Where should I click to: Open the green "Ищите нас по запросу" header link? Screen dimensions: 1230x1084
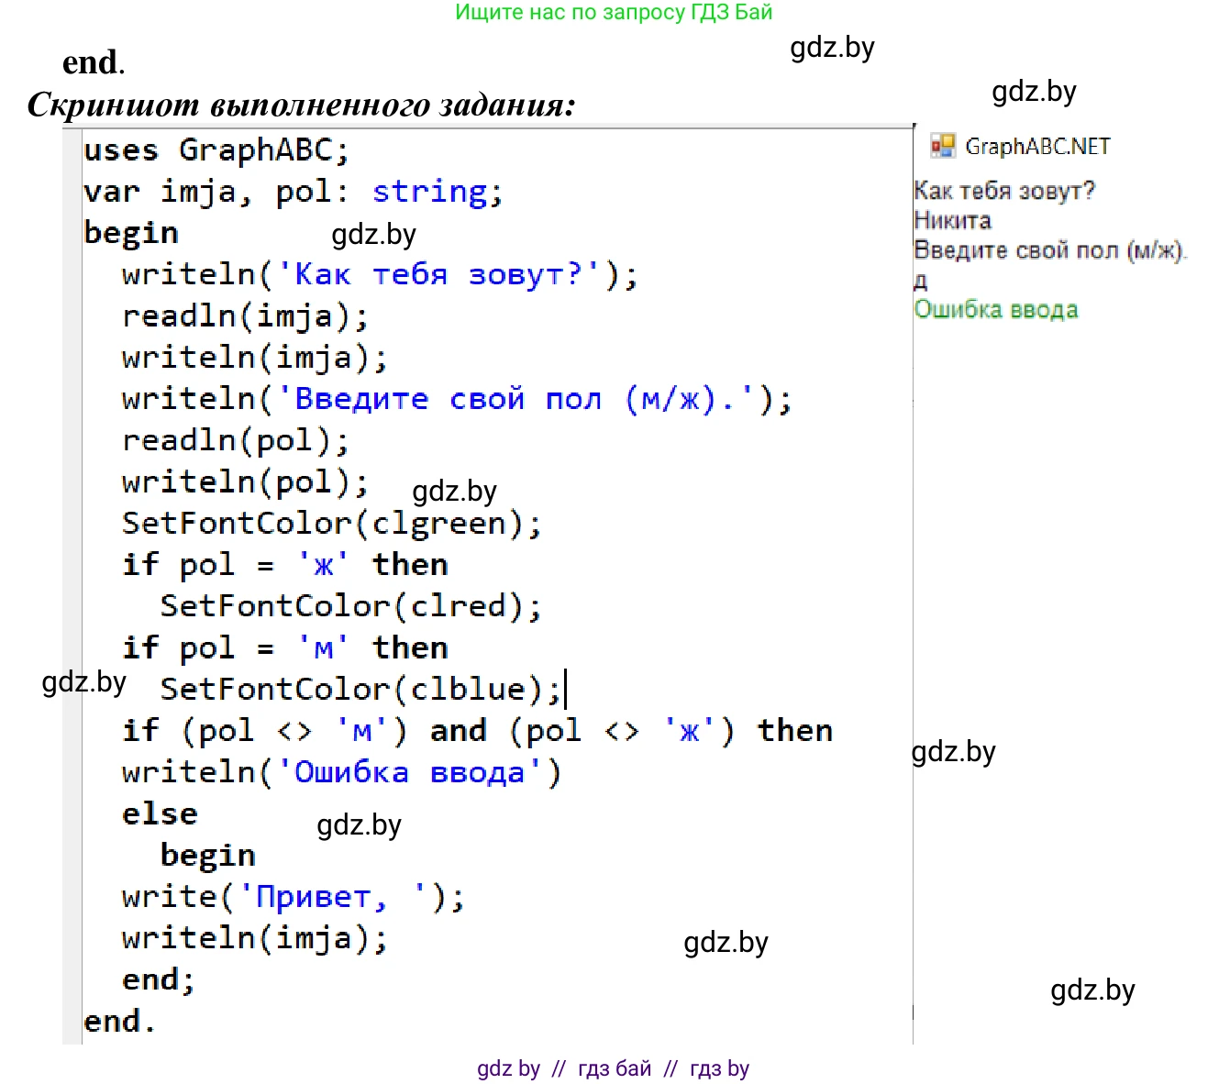point(614,13)
